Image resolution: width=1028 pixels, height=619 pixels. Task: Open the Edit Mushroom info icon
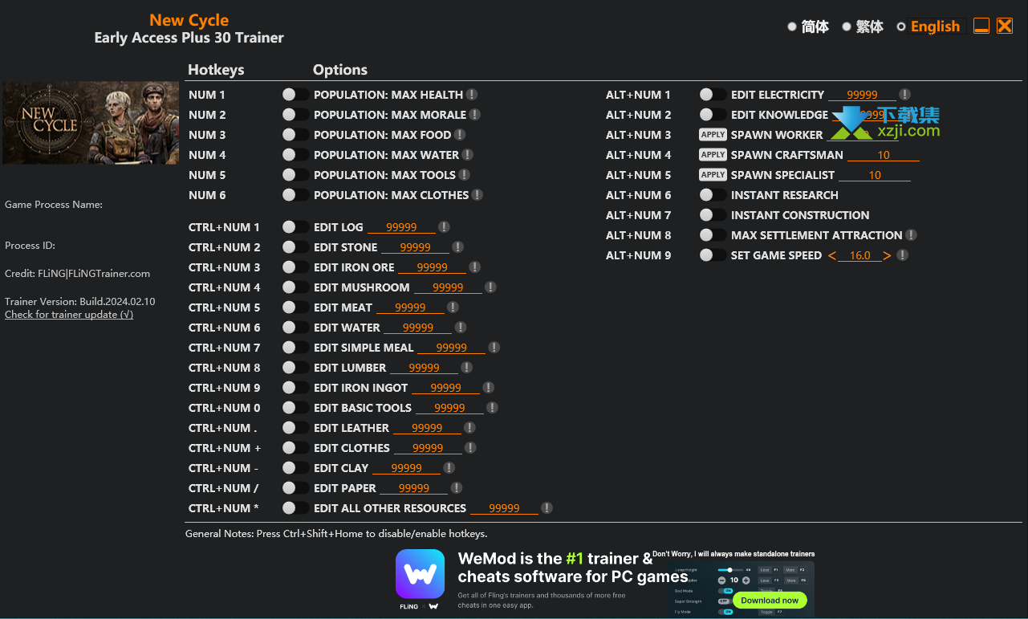click(x=490, y=287)
